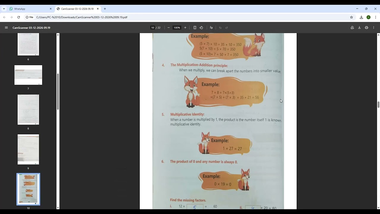
Task: Zoom in with the plus icon
Action: pos(185,28)
